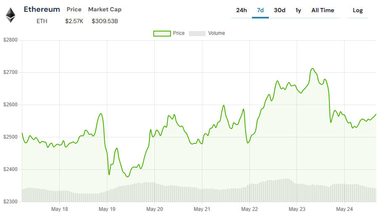Image resolution: width=385 pixels, height=213 pixels.
Task: Click the Price column header
Action: [74, 9]
